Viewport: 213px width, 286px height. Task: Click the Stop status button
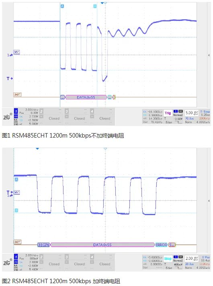click(168, 259)
